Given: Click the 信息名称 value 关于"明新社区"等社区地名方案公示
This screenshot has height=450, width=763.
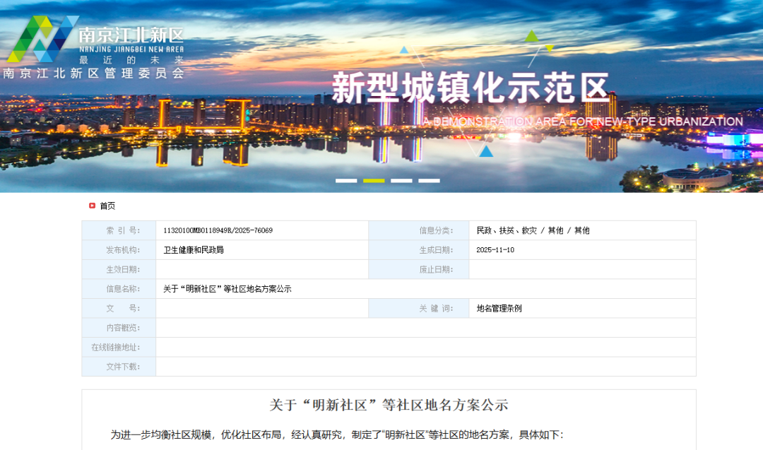Looking at the screenshot, I should [227, 289].
